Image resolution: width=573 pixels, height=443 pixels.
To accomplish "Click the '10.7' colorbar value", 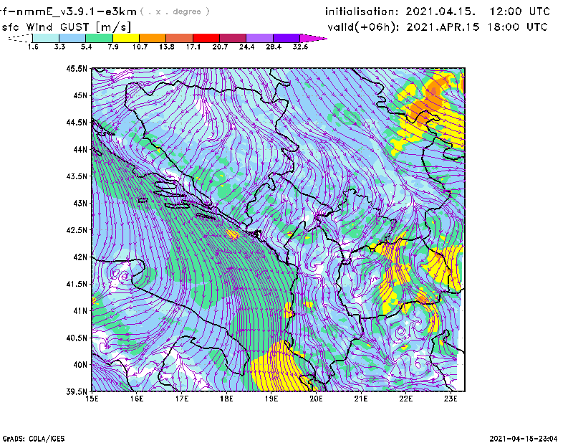I will pos(140,47).
